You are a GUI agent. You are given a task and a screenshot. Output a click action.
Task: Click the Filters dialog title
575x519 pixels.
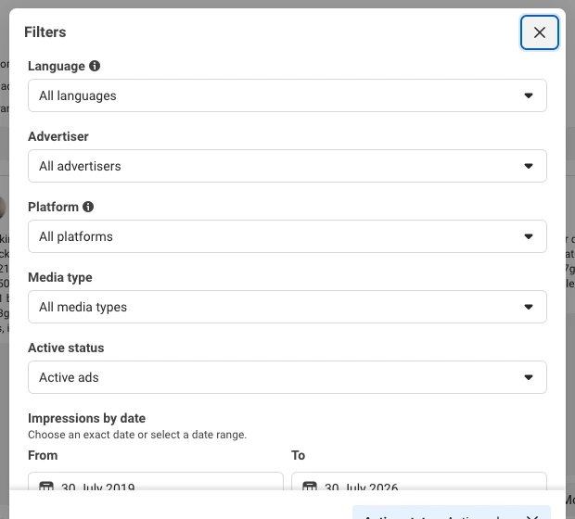[x=45, y=32]
